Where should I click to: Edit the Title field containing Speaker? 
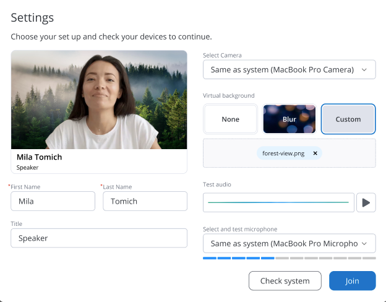point(99,238)
